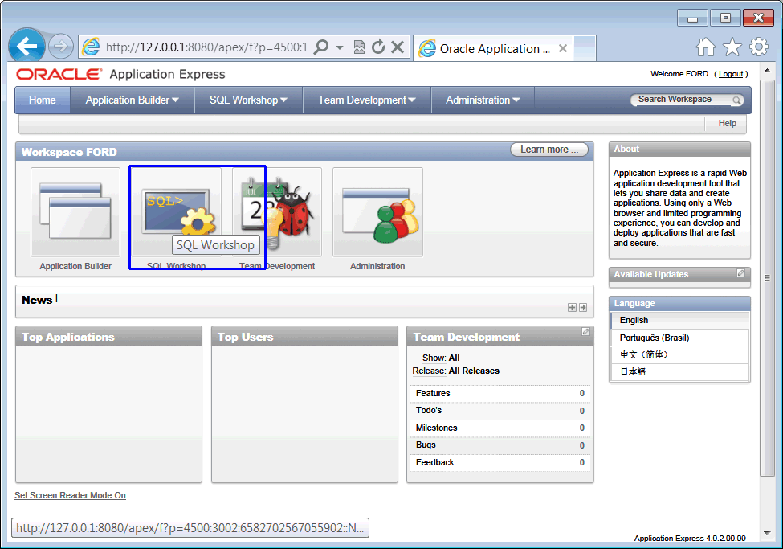Viewport: 783px width, 549px height.
Task: Open the Bugs row in Team Development
Action: point(500,445)
